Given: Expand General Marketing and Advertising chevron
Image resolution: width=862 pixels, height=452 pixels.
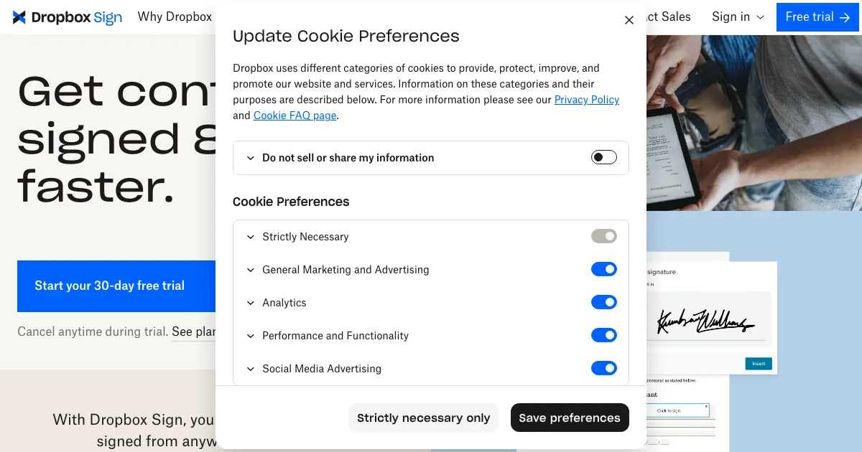Looking at the screenshot, I should click(x=251, y=270).
